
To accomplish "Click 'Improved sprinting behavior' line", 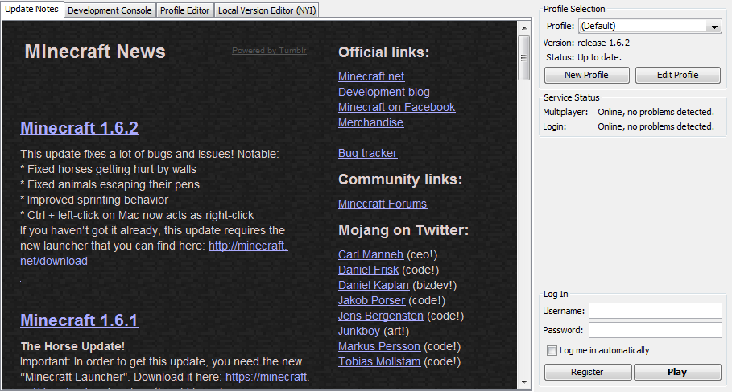I will (x=94, y=200).
